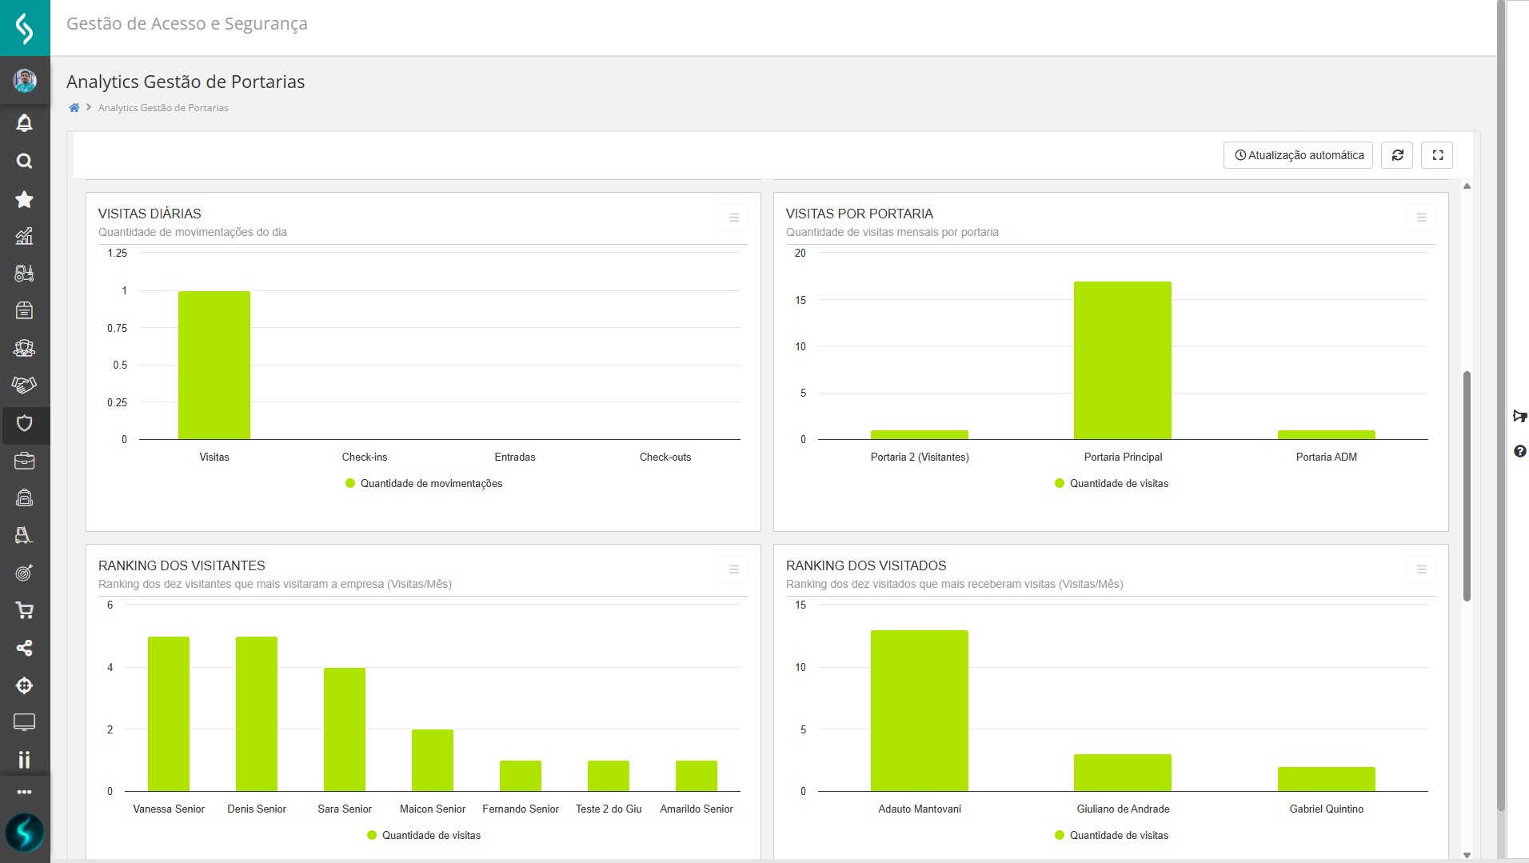Enter fullscreen mode with expand icon
Screen dimensions: 1529x863
click(x=1437, y=155)
